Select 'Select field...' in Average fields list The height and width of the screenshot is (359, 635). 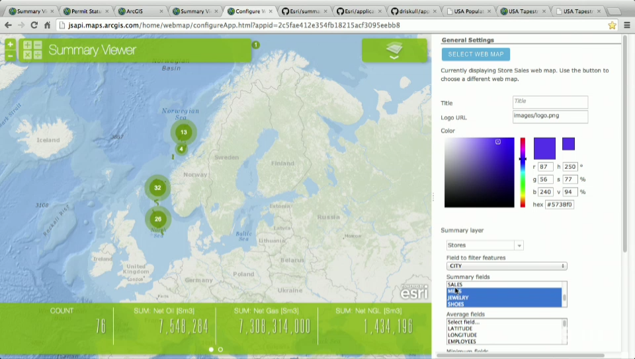pos(504,322)
